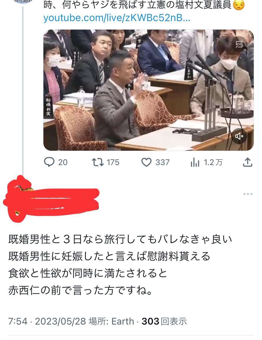
Task: Click the reply count number 20
Action: (63, 162)
